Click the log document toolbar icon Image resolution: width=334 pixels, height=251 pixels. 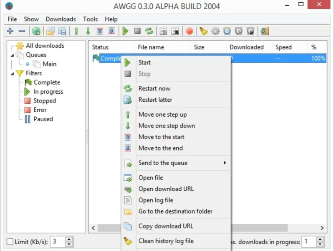tap(163, 31)
